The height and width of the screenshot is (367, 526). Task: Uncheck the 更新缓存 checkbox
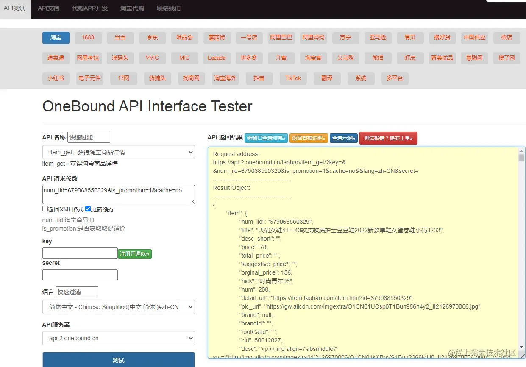coord(88,209)
